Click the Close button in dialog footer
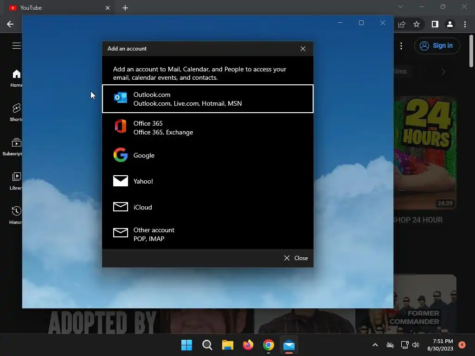The image size is (475, 356). (295, 258)
